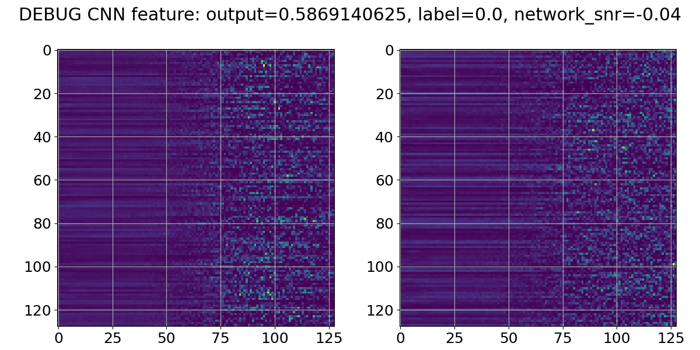Click x-axis tick label 100 on left plot
This screenshot has width=700, height=350.
(275, 338)
